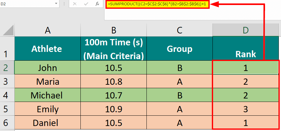Image resolution: width=281 pixels, height=131 pixels.
Task: Select Michael's Group cell B
Action: [180, 95]
